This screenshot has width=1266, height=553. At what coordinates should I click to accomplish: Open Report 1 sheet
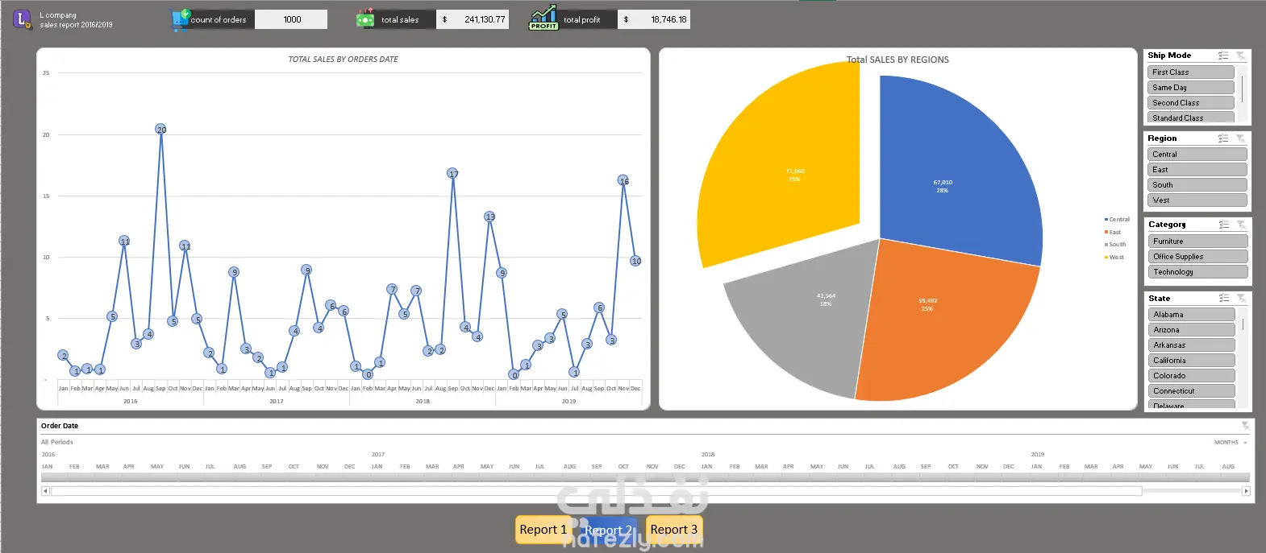[543, 530]
